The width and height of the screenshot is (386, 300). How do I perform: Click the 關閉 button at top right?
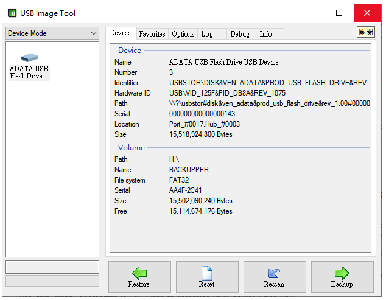tap(366, 32)
